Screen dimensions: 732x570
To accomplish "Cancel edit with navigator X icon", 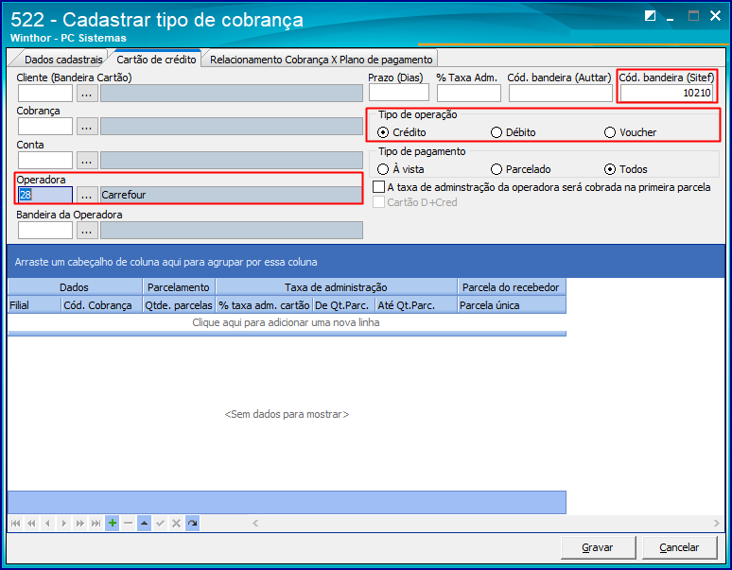I will tap(176, 524).
